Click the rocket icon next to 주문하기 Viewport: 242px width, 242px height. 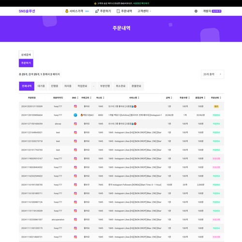click(x=97, y=11)
